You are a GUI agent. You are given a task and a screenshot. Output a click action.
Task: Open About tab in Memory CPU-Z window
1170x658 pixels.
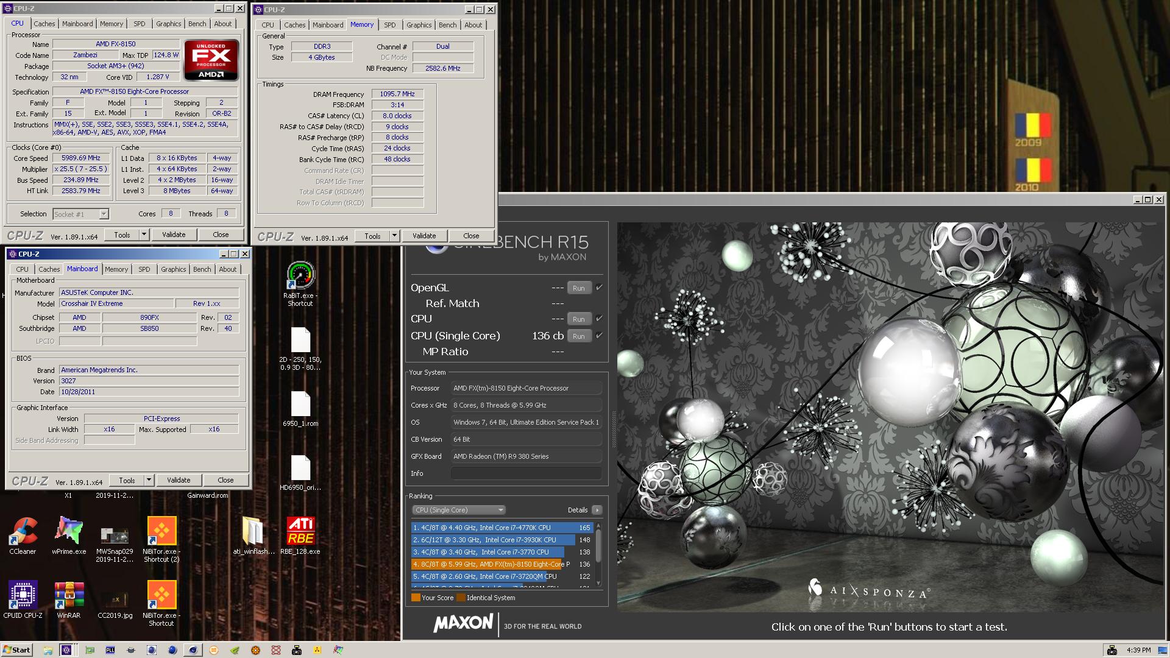coord(473,25)
